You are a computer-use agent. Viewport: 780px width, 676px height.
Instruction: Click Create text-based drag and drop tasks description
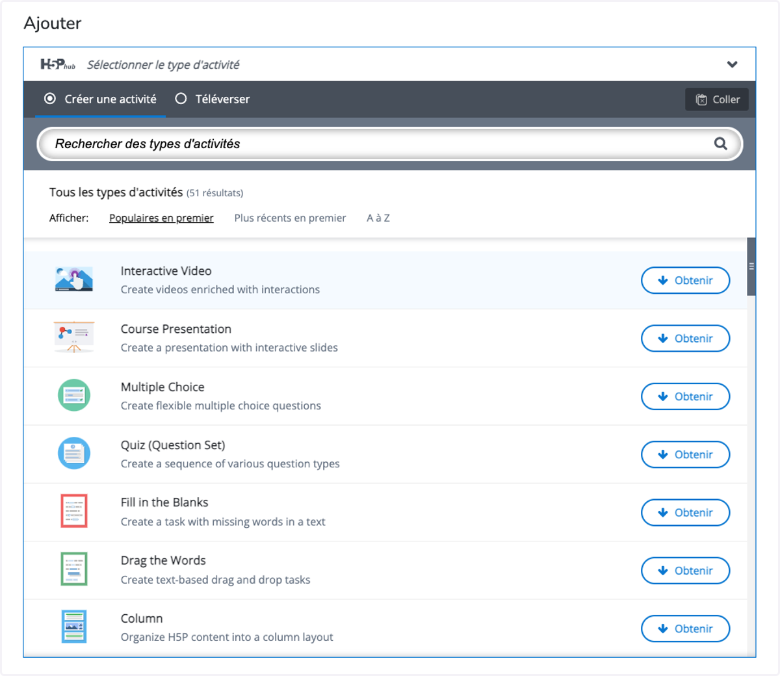[x=216, y=580]
